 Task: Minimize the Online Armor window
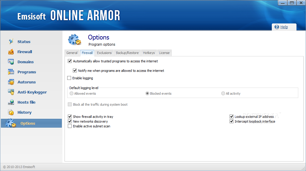283,3
